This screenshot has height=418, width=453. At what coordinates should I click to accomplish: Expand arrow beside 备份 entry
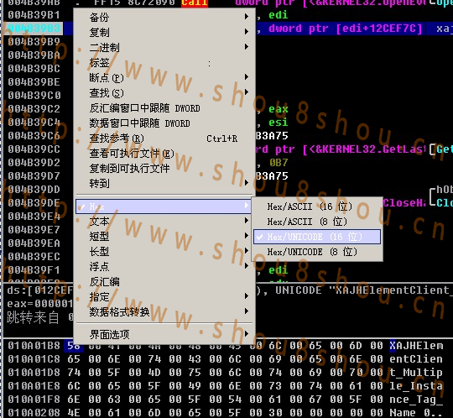[246, 17]
